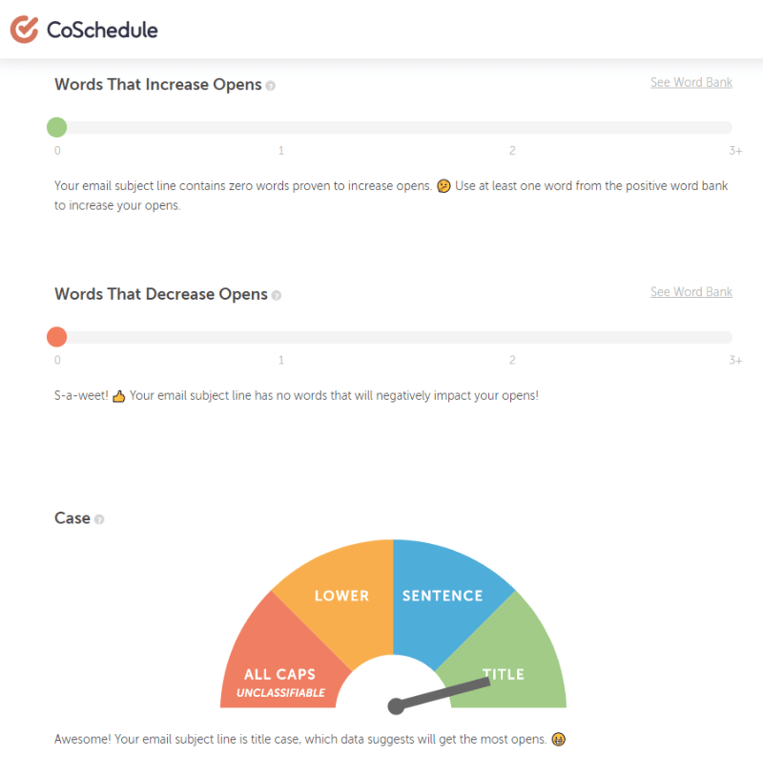Screen dimensions: 763x757
Task: Click info icon beside Words That Decrease Opens
Action: click(277, 296)
